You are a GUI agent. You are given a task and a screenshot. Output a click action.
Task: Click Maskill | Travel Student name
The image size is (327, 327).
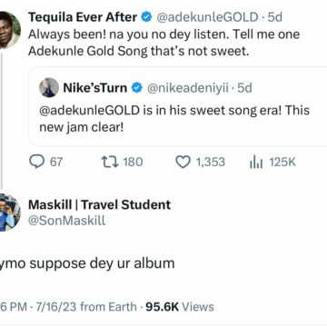(99, 205)
